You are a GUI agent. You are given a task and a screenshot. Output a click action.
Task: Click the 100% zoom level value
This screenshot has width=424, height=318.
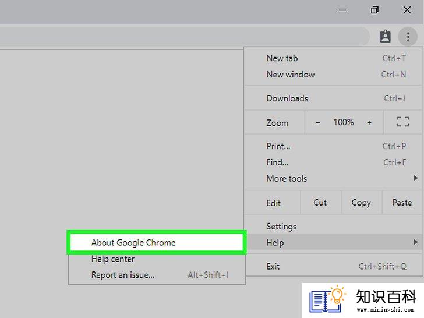pyautogui.click(x=344, y=122)
